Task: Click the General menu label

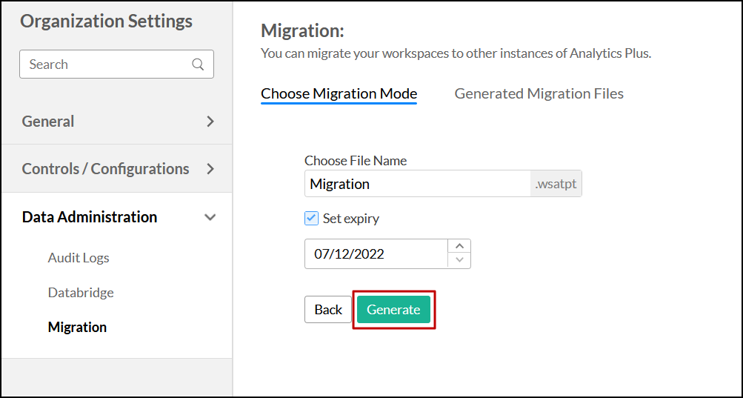Action: [48, 122]
